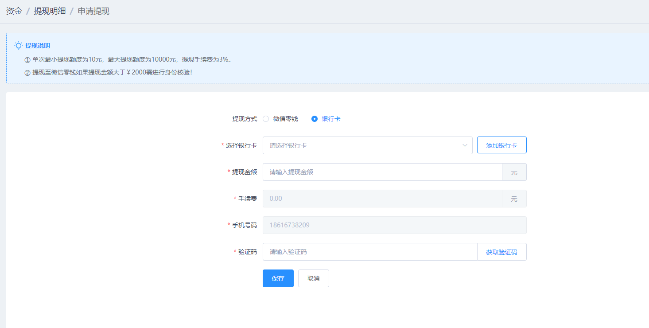Focus the 请输入提现金额 input field
The height and width of the screenshot is (328, 649).
[382, 172]
